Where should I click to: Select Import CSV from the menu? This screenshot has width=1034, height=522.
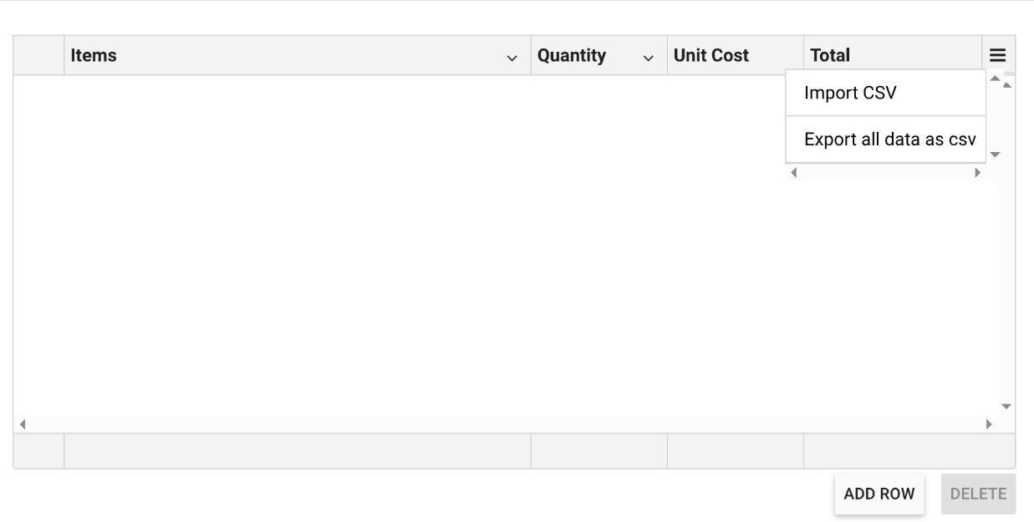pos(848,93)
